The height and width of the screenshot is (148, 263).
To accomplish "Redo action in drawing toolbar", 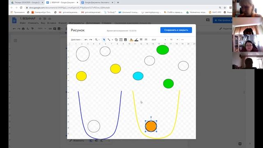I will click(91, 39).
